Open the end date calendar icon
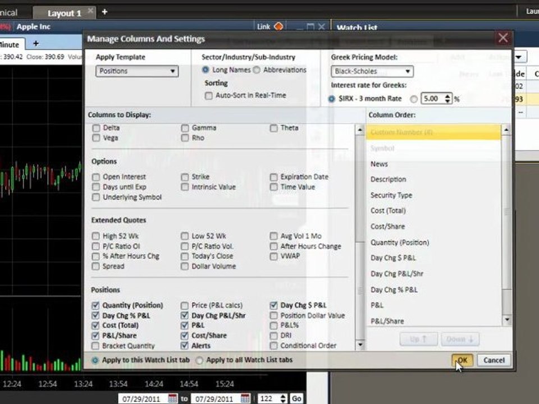Image resolution: width=539 pixels, height=404 pixels. [x=245, y=398]
